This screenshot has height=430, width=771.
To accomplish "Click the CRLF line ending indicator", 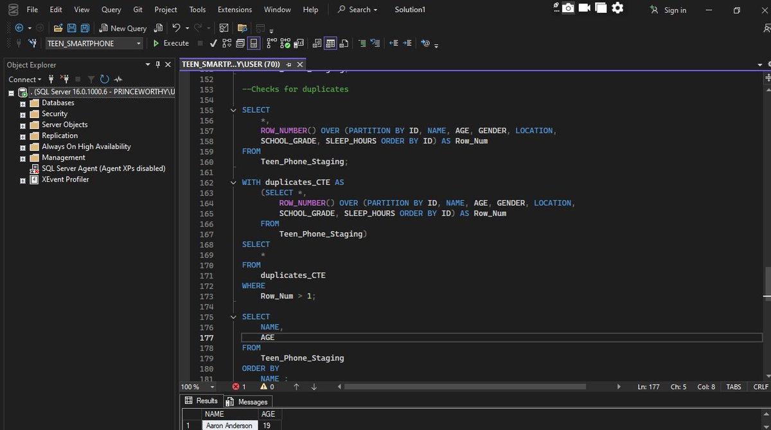I will (x=760, y=386).
